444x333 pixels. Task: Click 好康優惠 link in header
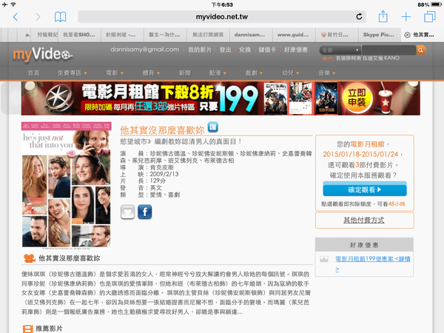pyautogui.click(x=295, y=50)
